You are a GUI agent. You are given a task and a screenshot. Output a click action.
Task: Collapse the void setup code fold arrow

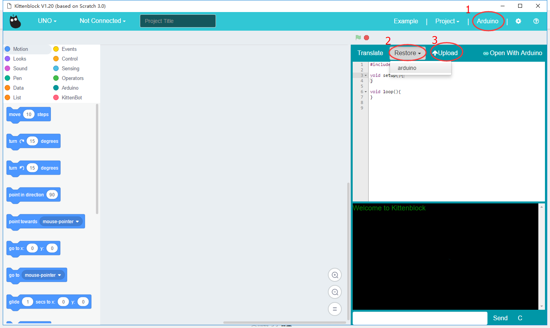point(366,76)
